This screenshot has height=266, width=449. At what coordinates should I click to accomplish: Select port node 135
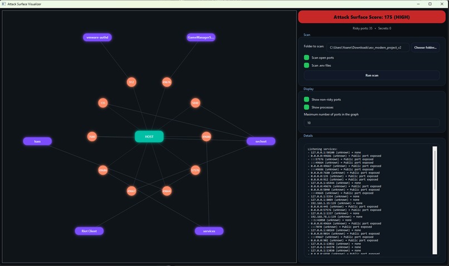(103, 103)
